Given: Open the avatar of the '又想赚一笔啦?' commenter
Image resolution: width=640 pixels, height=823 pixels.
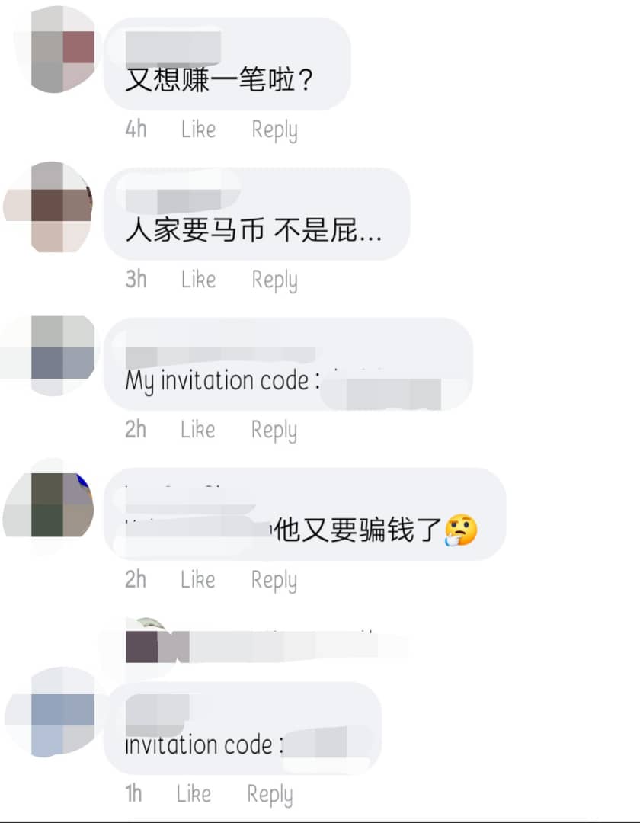Looking at the screenshot, I should (x=56, y=50).
